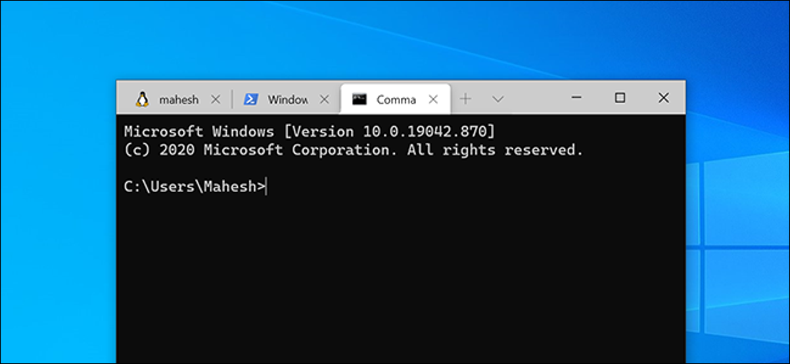Maximize the Windows Terminal window

click(x=620, y=98)
